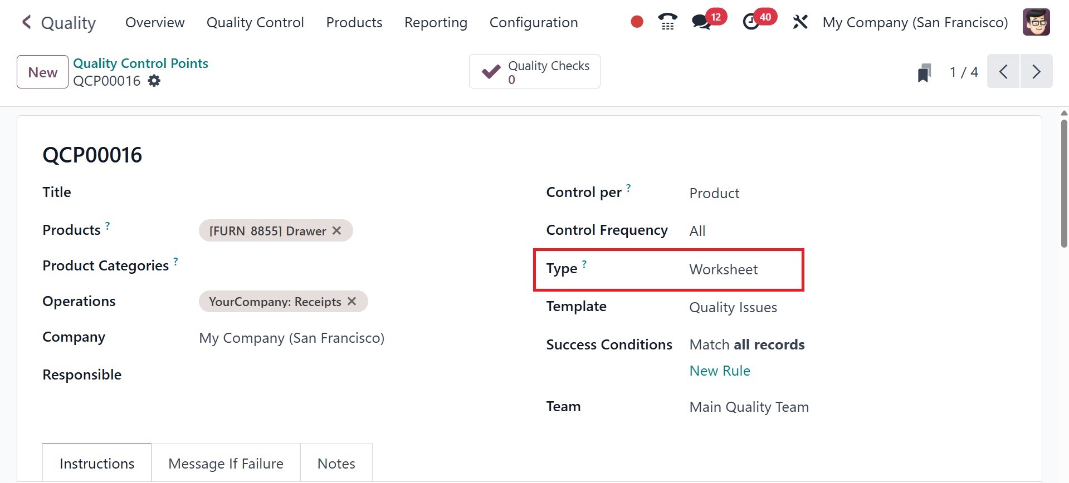Viewport: 1069px width, 483px height.
Task: Click the red recording dot icon
Action: tap(637, 22)
